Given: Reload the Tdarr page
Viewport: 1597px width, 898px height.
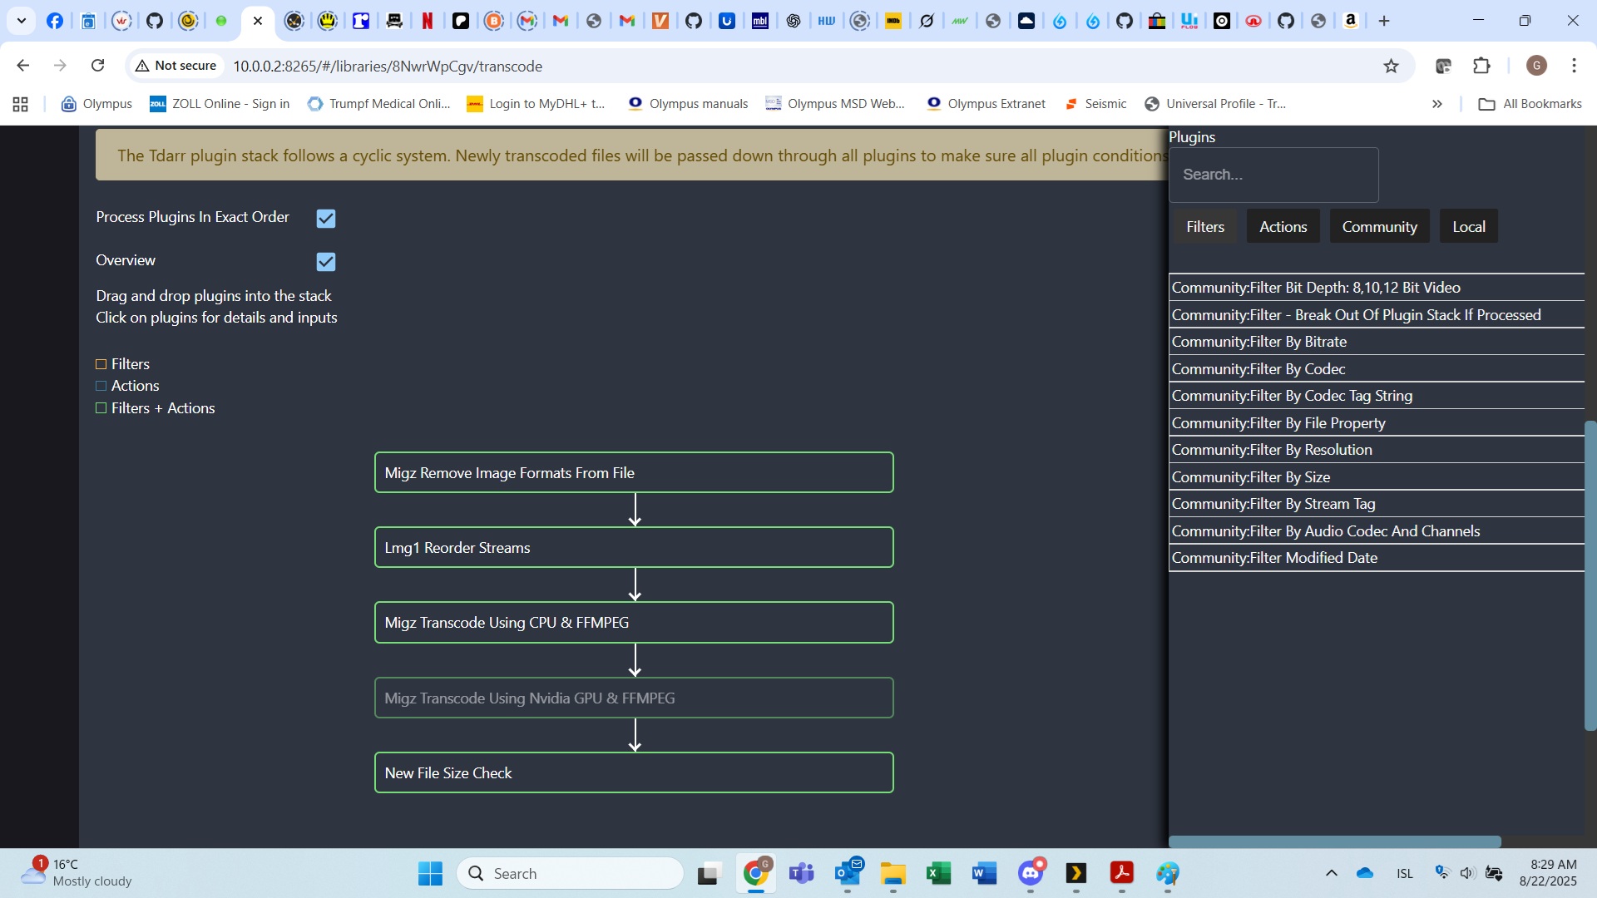Looking at the screenshot, I should 98,66.
